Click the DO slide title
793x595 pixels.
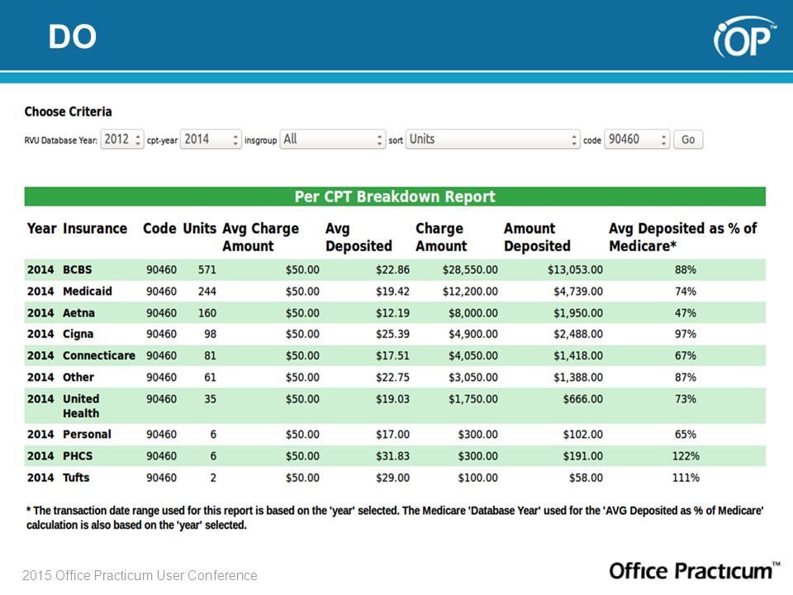pos(73,37)
